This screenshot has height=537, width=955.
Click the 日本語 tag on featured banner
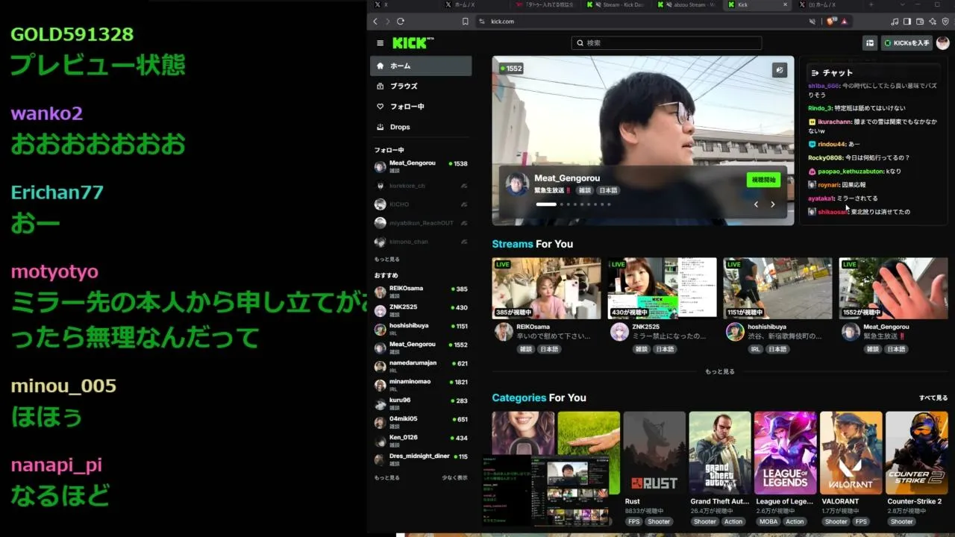[608, 190]
